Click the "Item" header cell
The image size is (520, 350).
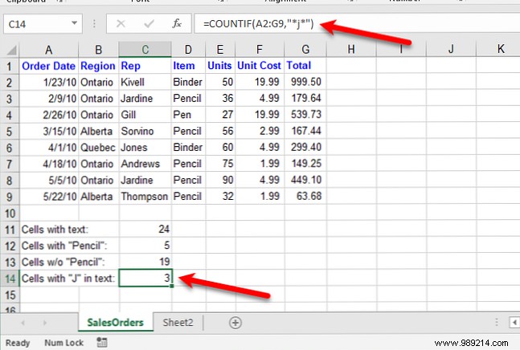188,66
